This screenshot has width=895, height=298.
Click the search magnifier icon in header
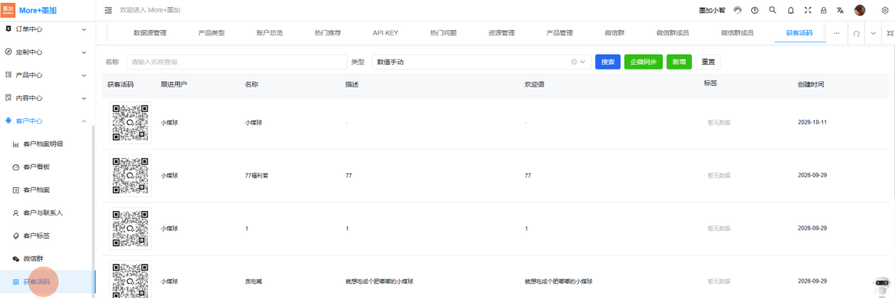(x=772, y=10)
